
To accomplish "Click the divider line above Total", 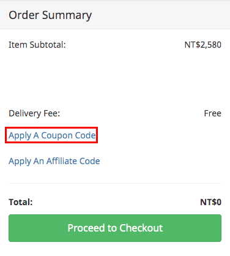I will [x=115, y=183].
